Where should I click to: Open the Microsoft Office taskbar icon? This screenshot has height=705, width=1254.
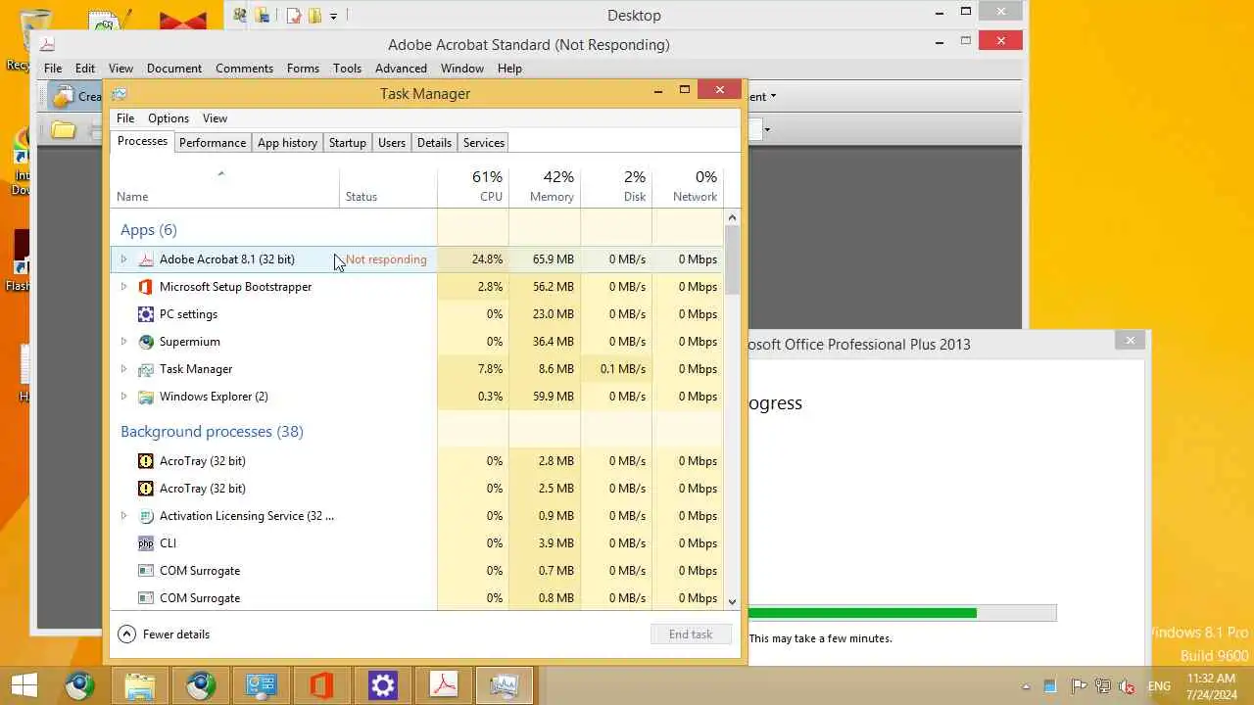coord(322,685)
